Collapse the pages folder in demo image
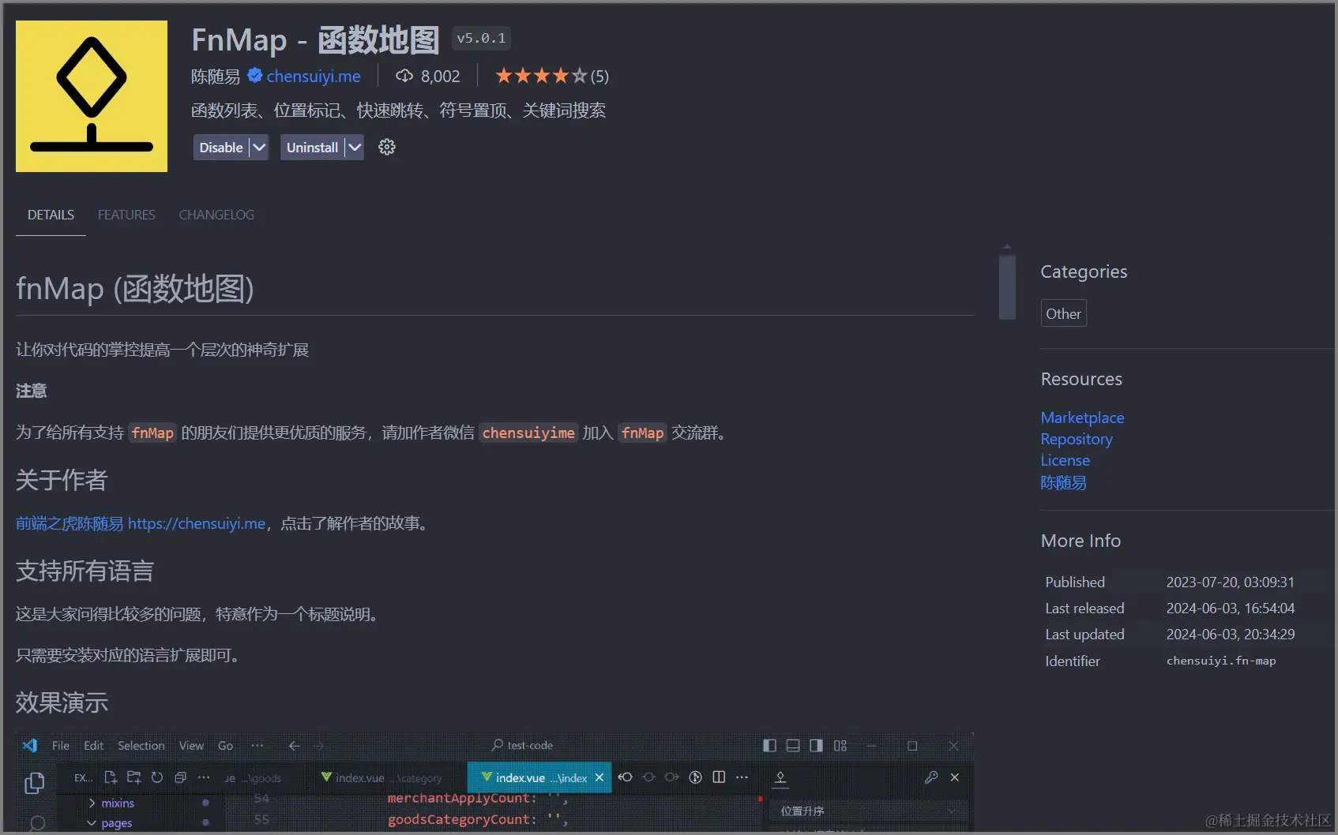Image resolution: width=1338 pixels, height=835 pixels. coord(109,823)
